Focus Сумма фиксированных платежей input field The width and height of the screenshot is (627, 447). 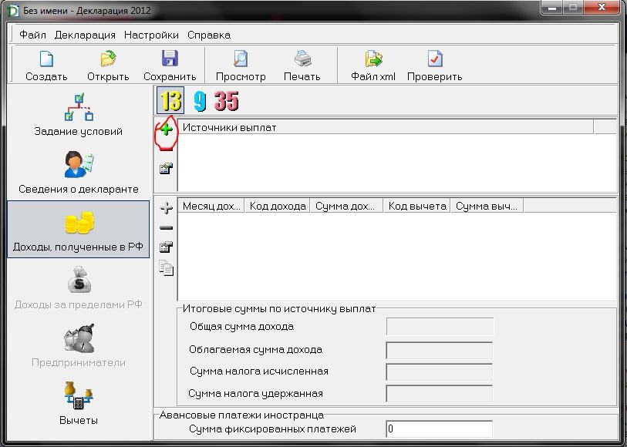pyautogui.click(x=439, y=429)
